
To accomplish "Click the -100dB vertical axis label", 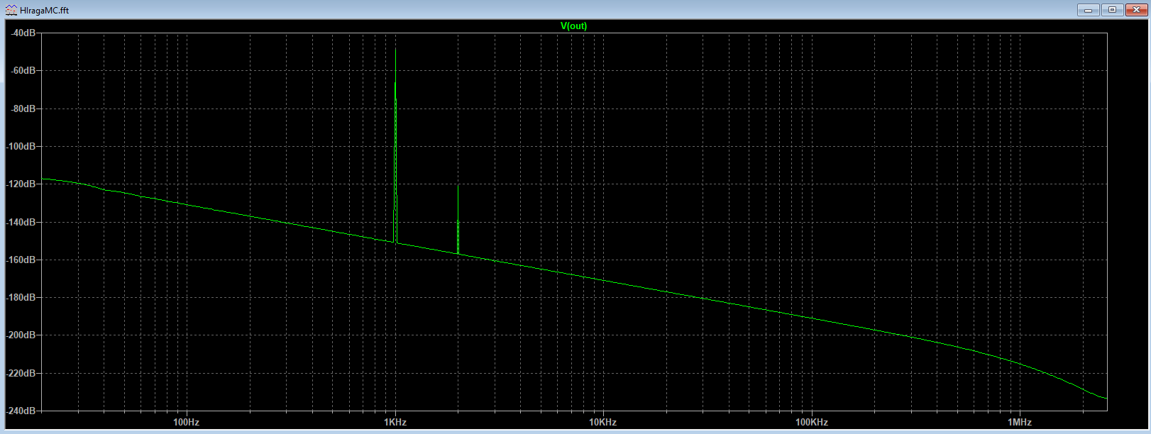I will click(x=21, y=146).
